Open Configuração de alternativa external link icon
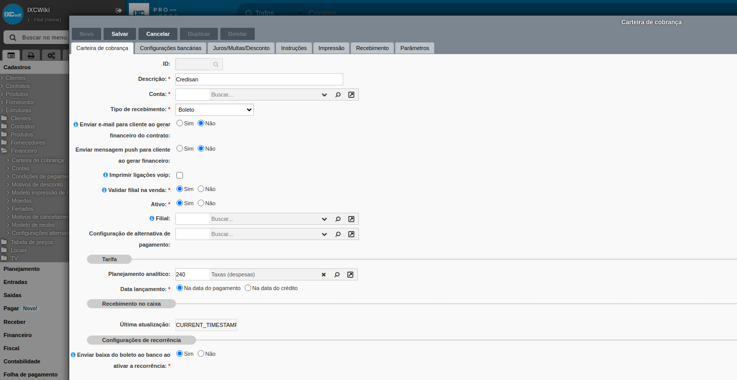The width and height of the screenshot is (737, 380). coord(351,234)
